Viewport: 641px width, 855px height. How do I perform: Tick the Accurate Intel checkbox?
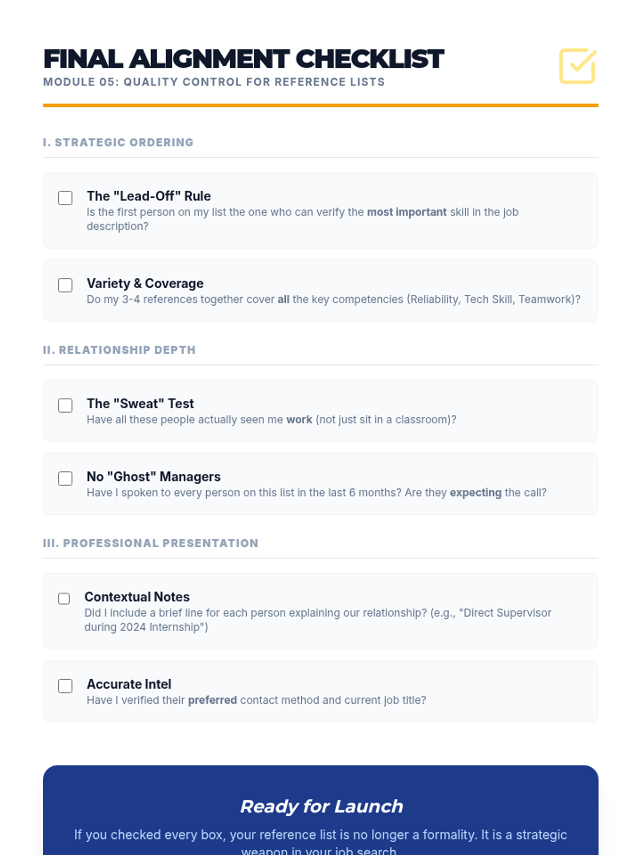pos(65,686)
